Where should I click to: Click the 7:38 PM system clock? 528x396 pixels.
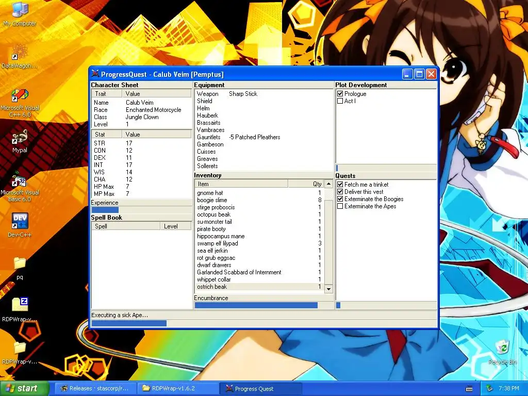[x=509, y=389]
